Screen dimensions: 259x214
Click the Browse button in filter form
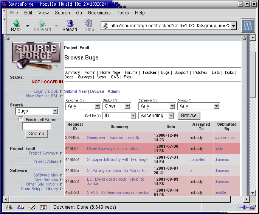(x=189, y=116)
